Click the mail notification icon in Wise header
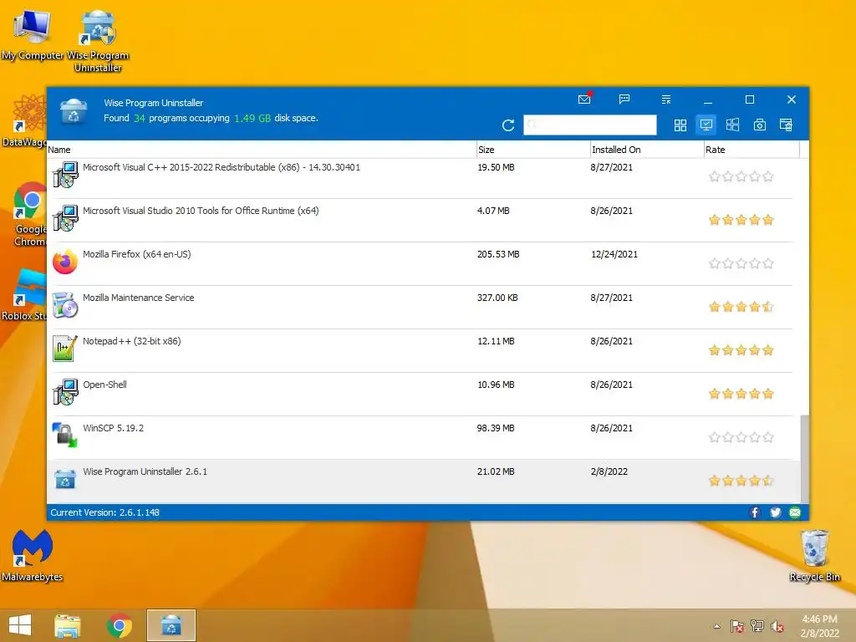The image size is (856, 642). 584,99
